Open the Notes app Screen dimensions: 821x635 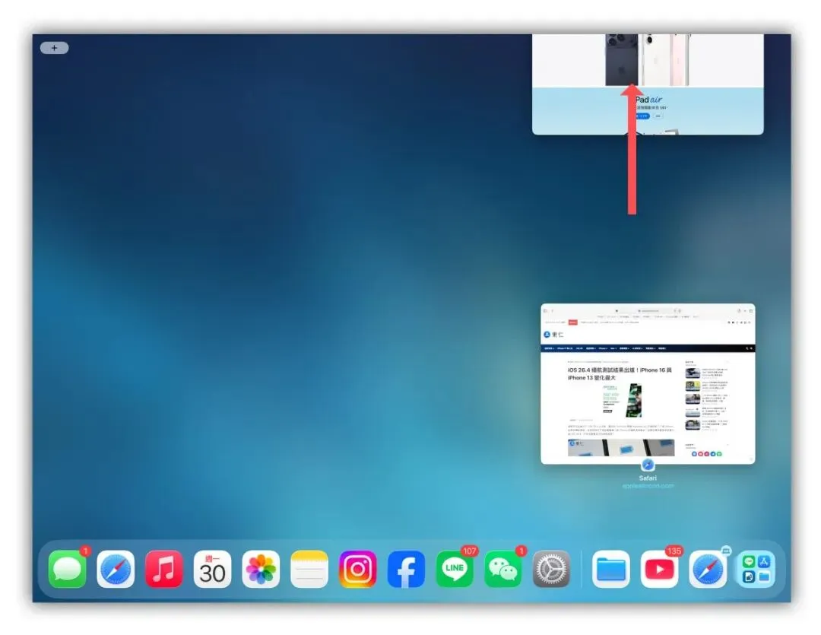coord(309,570)
